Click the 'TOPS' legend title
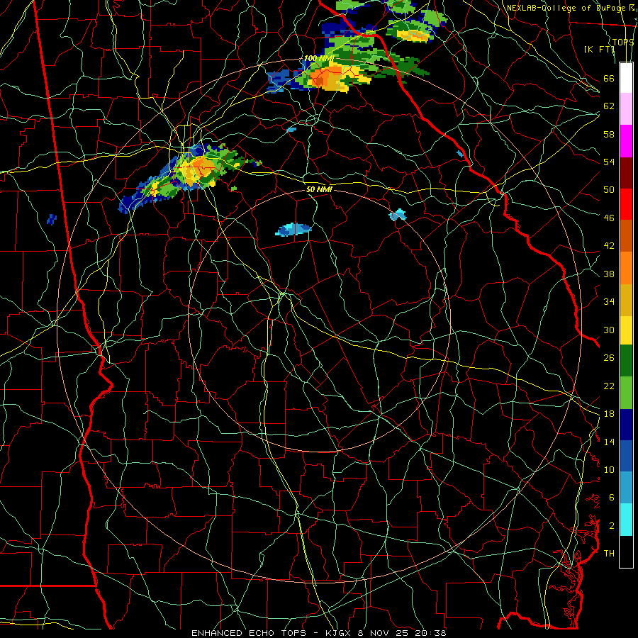 (623, 42)
